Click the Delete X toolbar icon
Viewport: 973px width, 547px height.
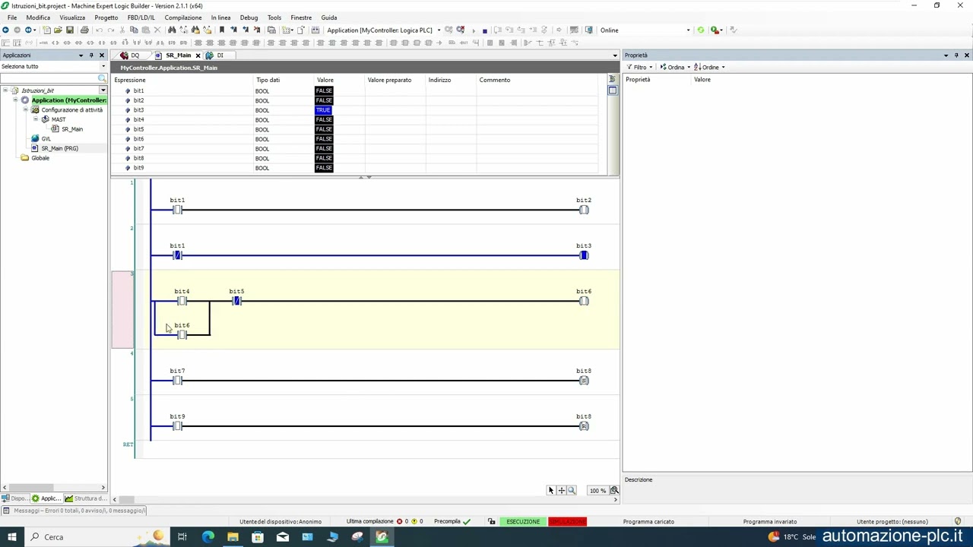pos(157,30)
